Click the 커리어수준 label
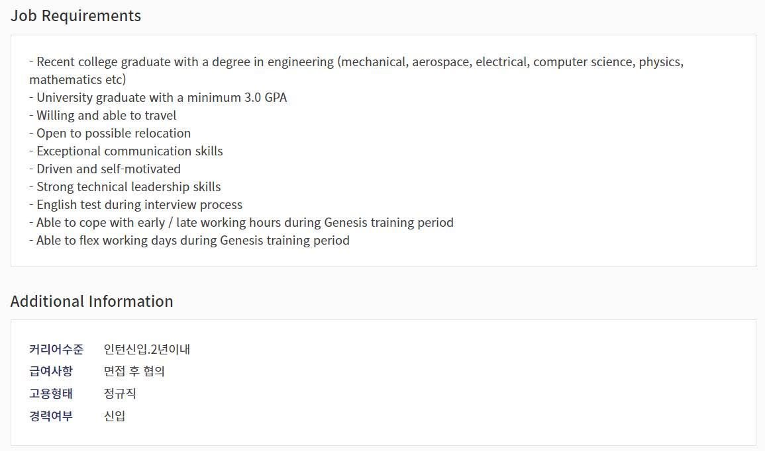This screenshot has height=451, width=765. [x=56, y=349]
